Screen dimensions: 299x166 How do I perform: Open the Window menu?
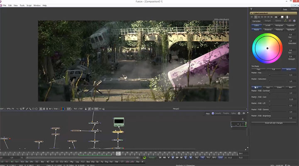pyautogui.click(x=37, y=5)
